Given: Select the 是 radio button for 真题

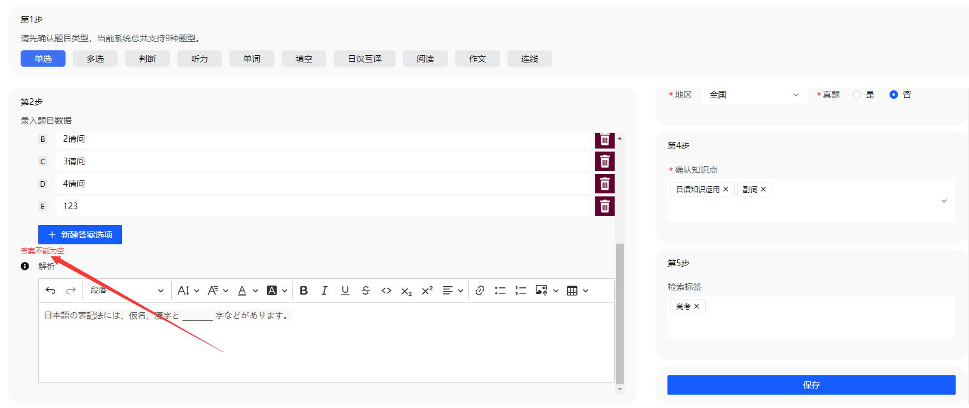Looking at the screenshot, I should [857, 95].
